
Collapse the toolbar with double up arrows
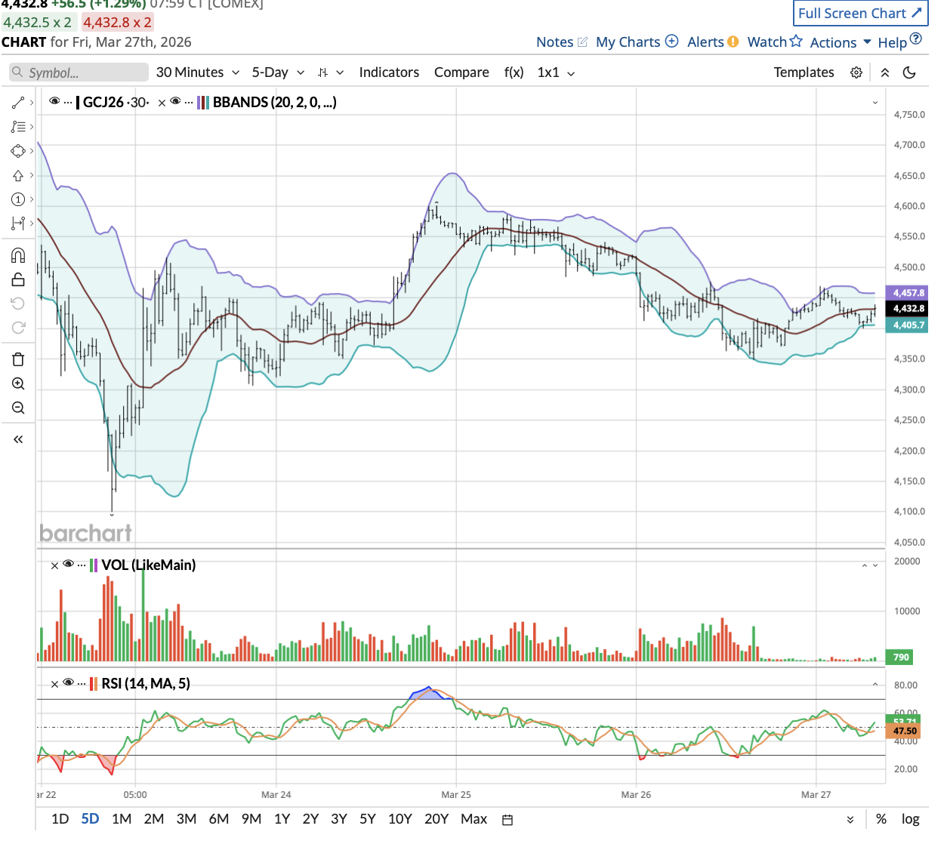tap(885, 72)
